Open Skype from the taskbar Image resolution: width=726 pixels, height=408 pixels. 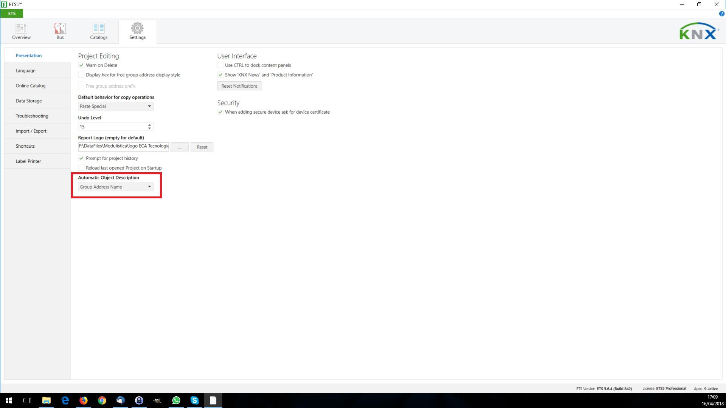(x=195, y=400)
